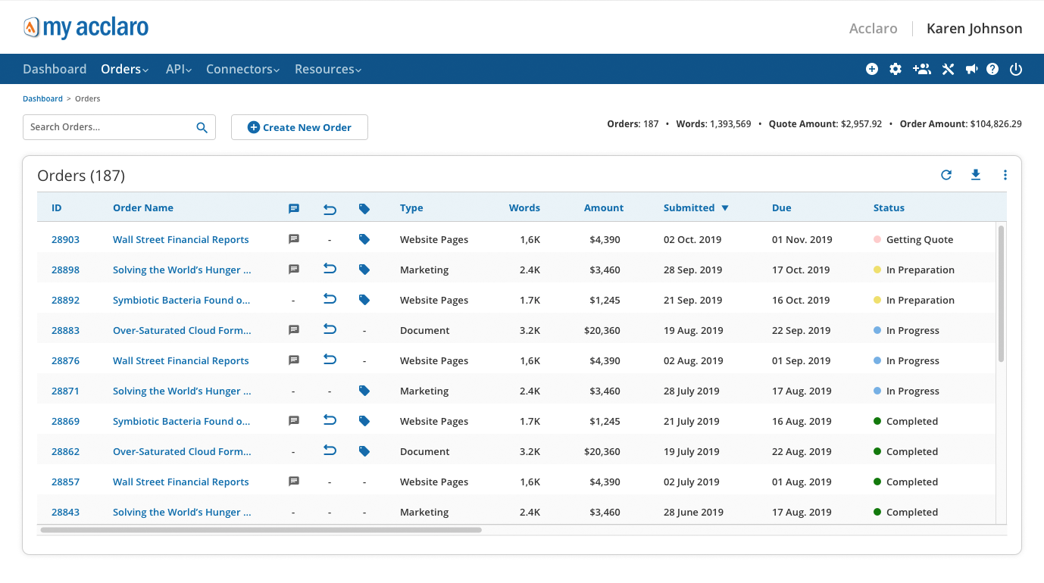The height and width of the screenshot is (583, 1044).
Task: Open the three-dot more options menu
Action: [x=1005, y=175]
